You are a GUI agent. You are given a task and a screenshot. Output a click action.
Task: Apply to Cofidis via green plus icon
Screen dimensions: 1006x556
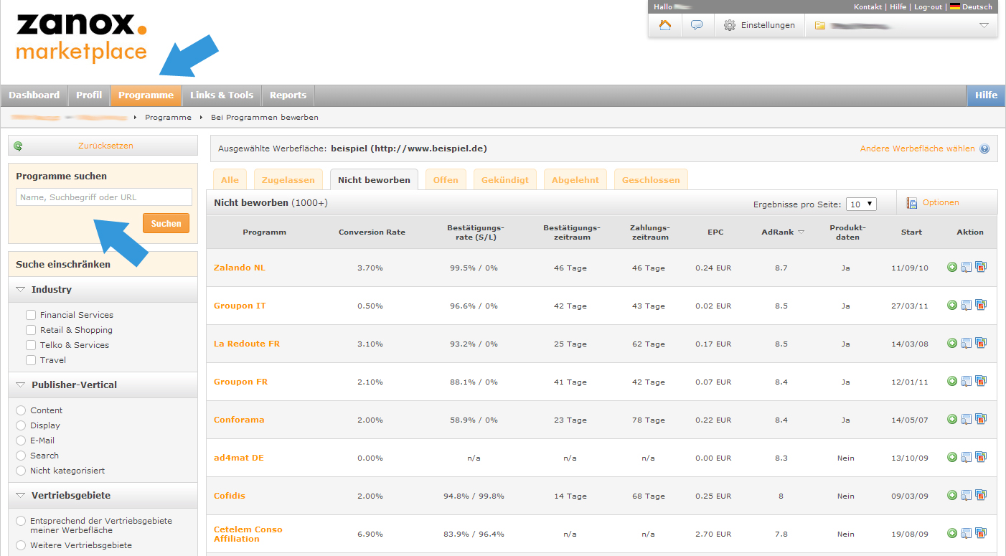(x=952, y=495)
